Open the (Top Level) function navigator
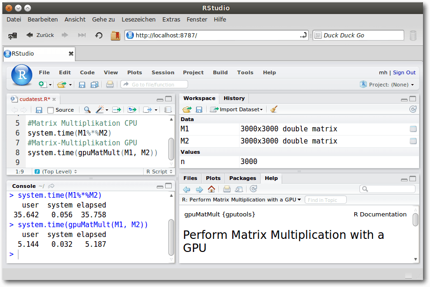430x287 pixels. [x=56, y=172]
